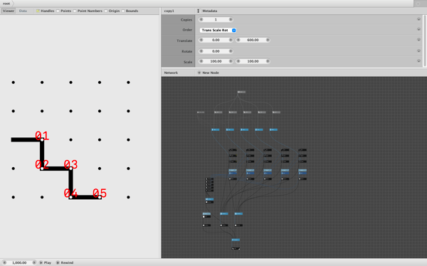This screenshot has width=427, height=266.
Task: Click the second Scale field showing 100.00
Action: pyautogui.click(x=253, y=61)
